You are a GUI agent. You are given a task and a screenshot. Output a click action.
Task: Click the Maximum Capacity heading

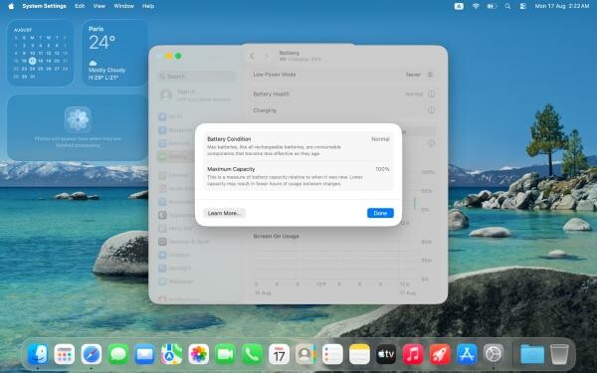[231, 169]
